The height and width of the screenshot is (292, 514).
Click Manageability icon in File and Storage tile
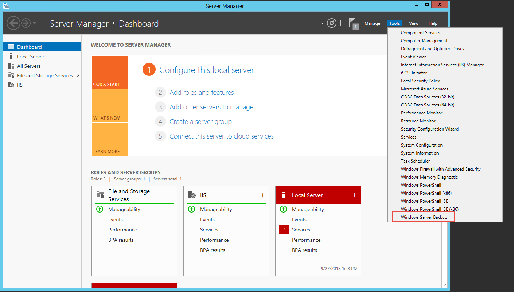tap(100, 209)
